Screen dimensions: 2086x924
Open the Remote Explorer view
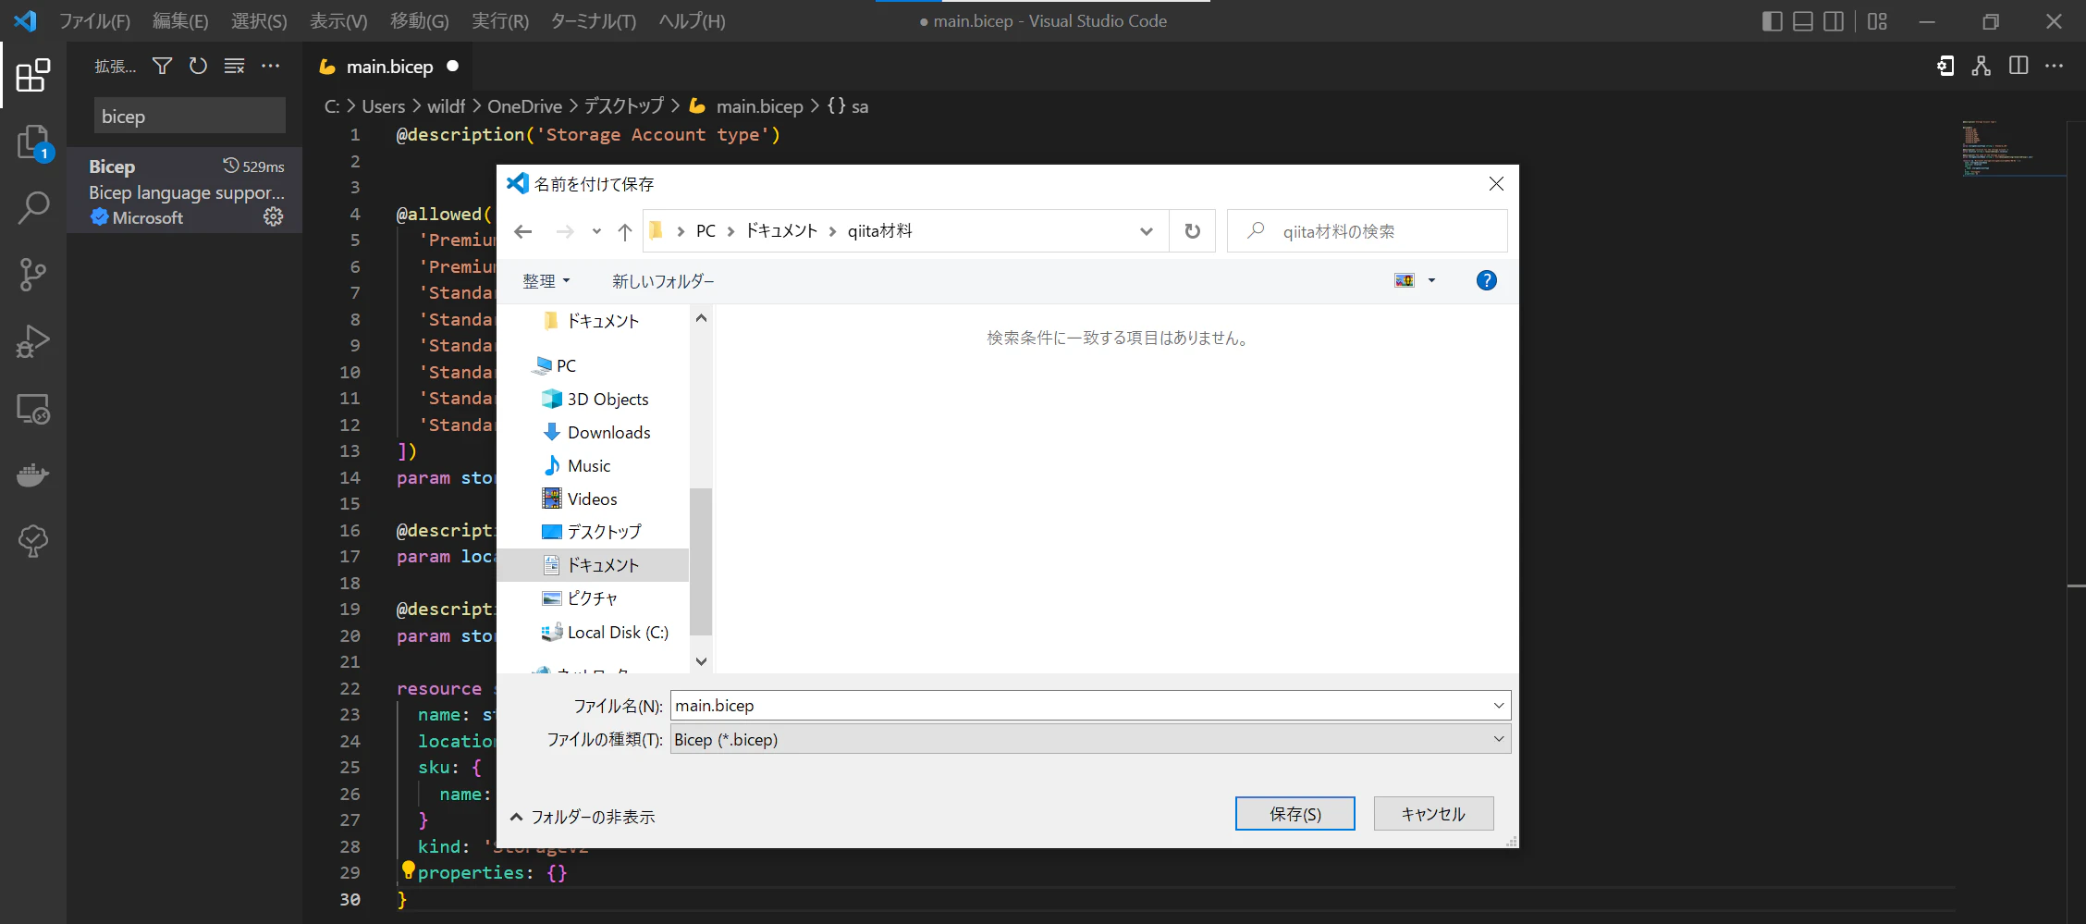pyautogui.click(x=33, y=408)
